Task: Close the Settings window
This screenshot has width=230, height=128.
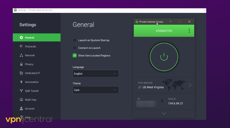Action: [x=204, y=10]
